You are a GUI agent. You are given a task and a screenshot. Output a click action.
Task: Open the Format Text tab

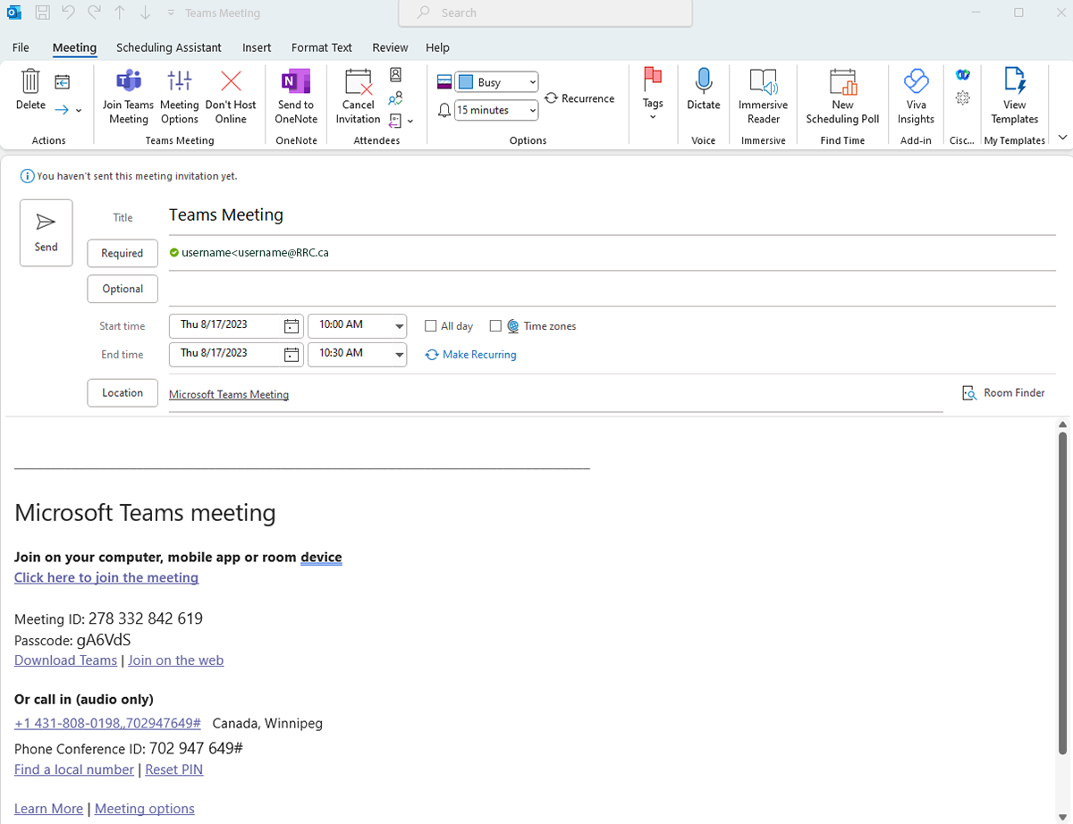coord(322,47)
